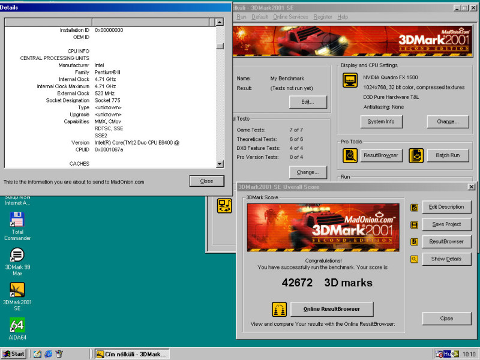The width and height of the screenshot is (480, 360).
Task: Click the '523 MHz' External Clock value
Action: click(x=104, y=94)
